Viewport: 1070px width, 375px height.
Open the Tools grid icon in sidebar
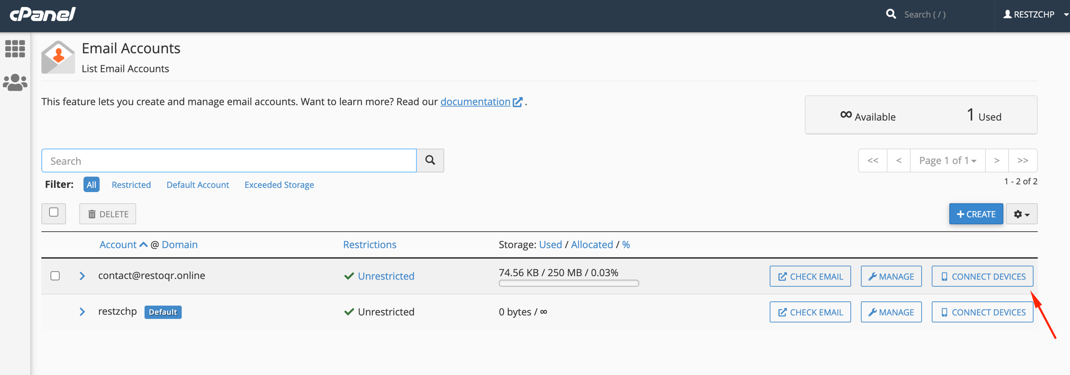tap(15, 49)
